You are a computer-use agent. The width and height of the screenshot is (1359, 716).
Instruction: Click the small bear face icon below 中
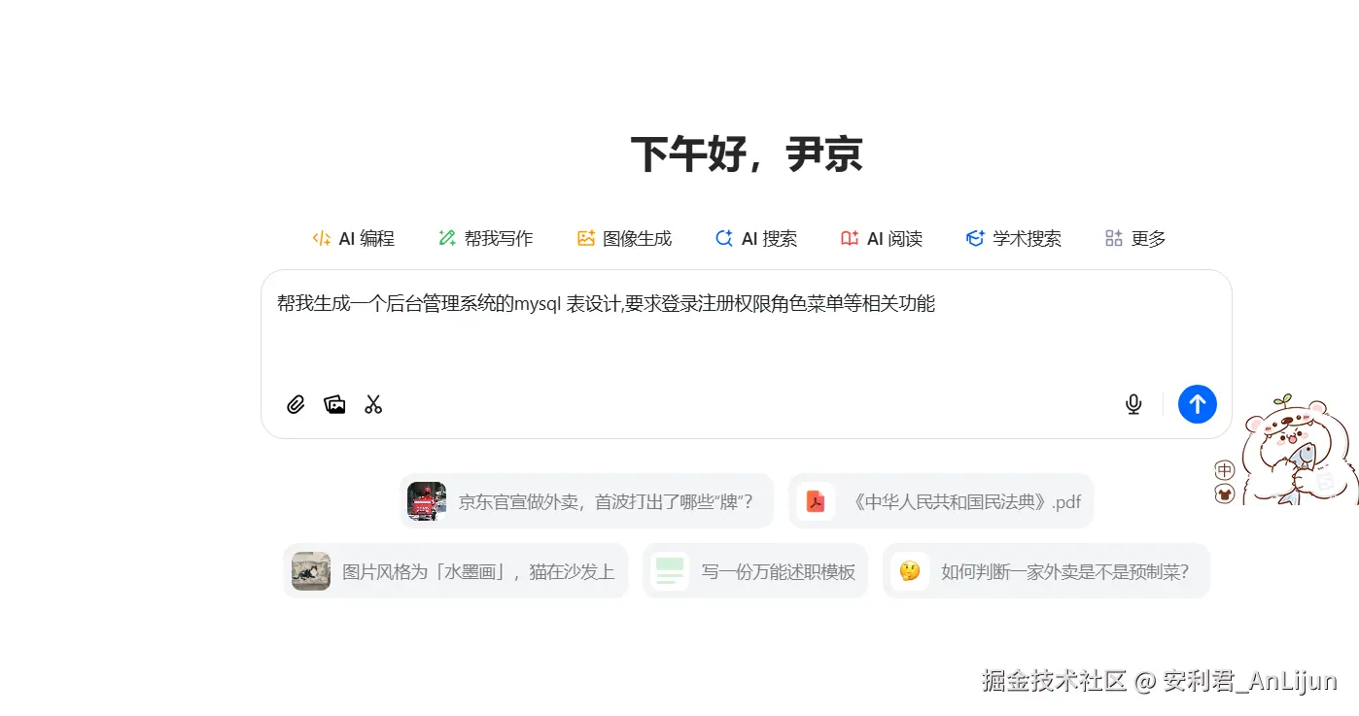(x=1225, y=494)
